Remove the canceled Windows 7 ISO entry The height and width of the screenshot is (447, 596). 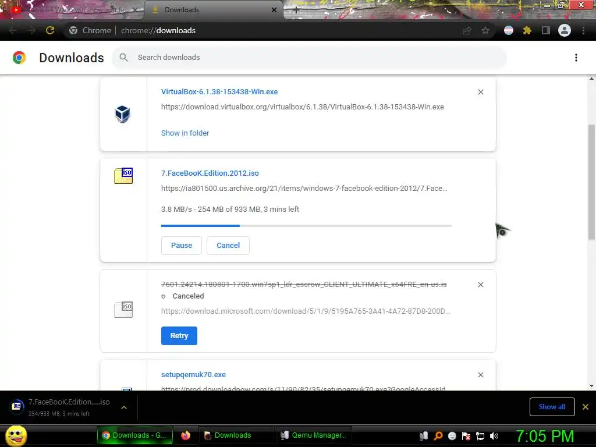pos(481,285)
